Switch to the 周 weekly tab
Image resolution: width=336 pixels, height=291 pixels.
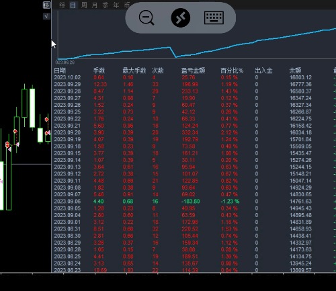pos(84,5)
